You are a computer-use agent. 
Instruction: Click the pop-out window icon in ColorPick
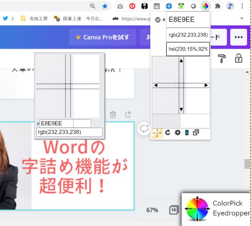click(x=196, y=133)
